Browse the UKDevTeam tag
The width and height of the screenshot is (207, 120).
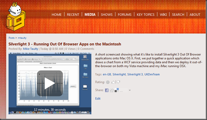tap(152, 74)
